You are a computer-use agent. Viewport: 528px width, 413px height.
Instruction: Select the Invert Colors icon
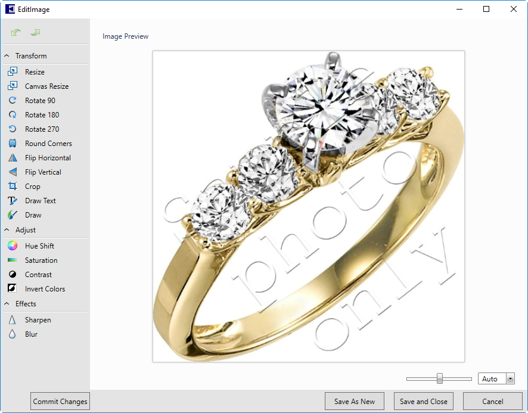13,288
